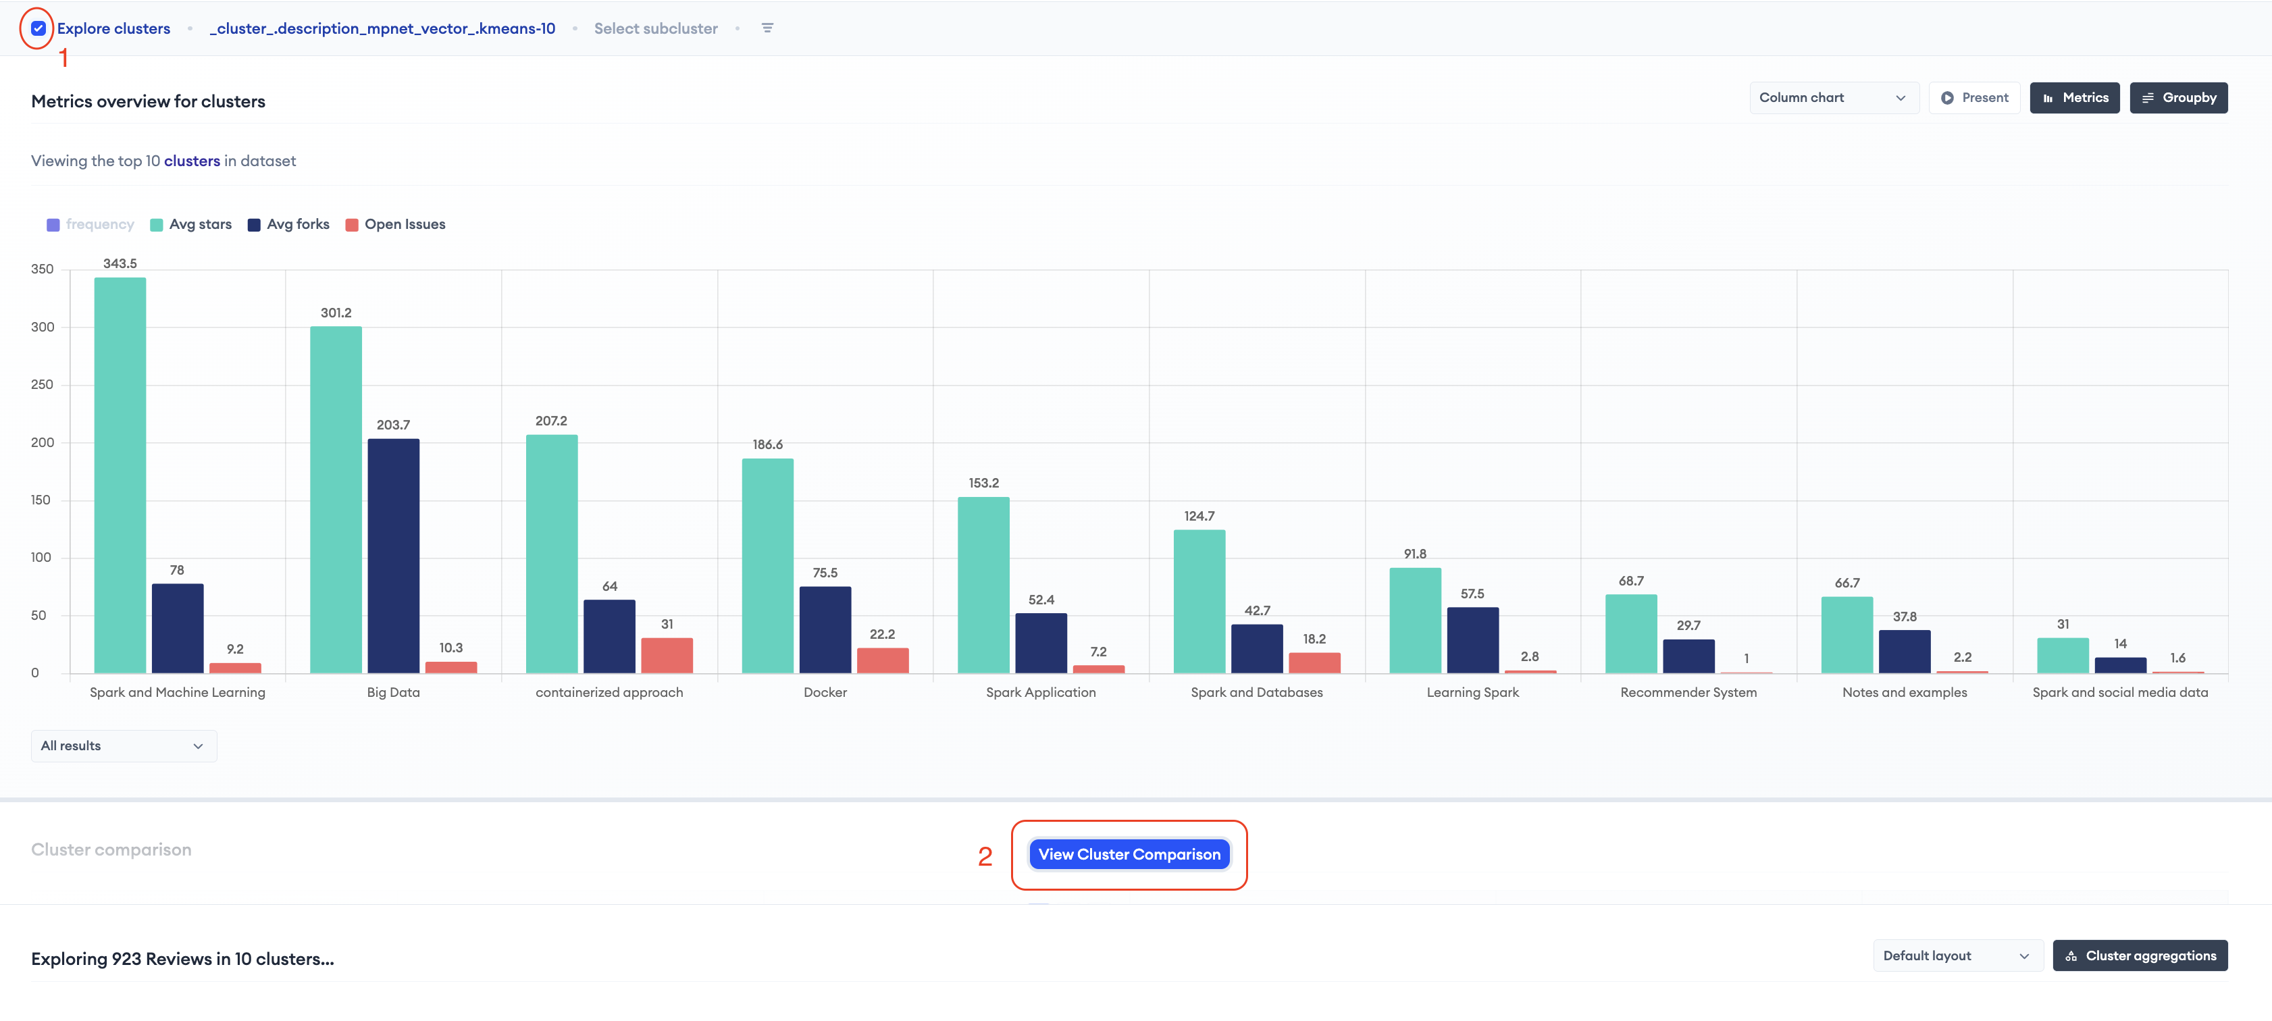Click the Metrics bar-chart icon

(x=2048, y=98)
